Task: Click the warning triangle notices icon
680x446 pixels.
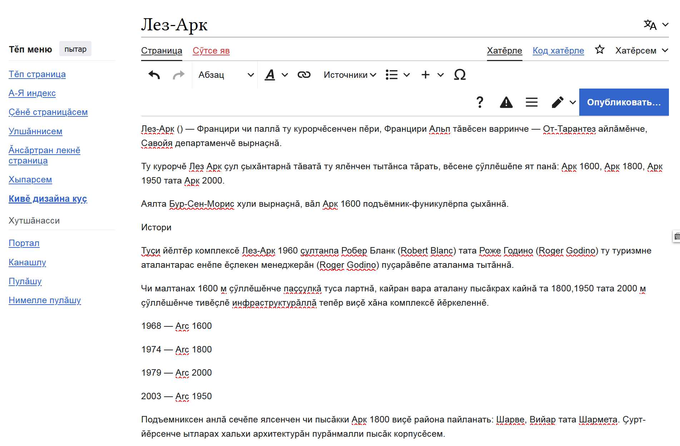Action: (506, 102)
